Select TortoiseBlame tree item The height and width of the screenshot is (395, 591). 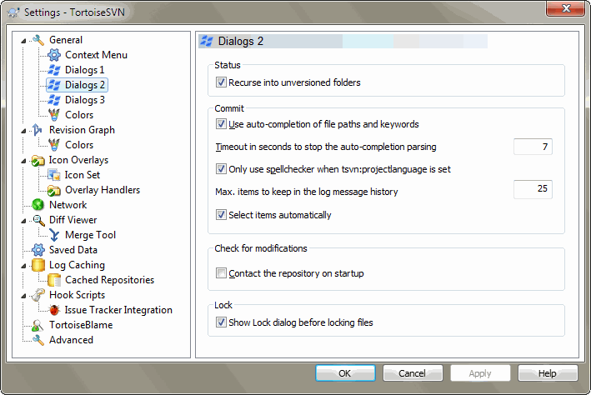coord(81,325)
